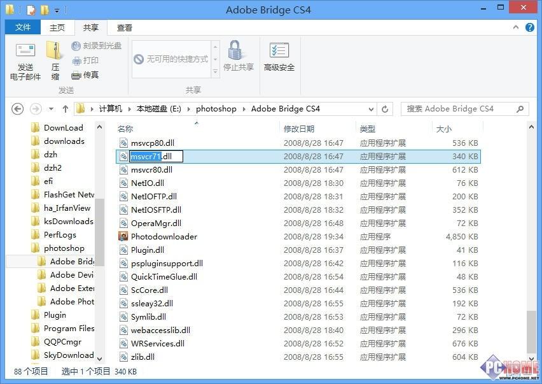Switch to the 共享 ribbon tab
Viewport: 542px width, 384px height.
(90, 27)
